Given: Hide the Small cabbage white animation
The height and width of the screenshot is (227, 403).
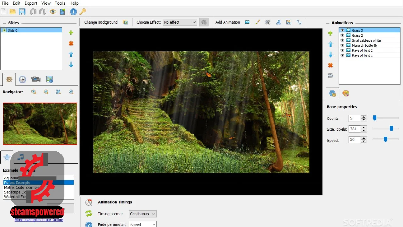Looking at the screenshot, I should 343,40.
